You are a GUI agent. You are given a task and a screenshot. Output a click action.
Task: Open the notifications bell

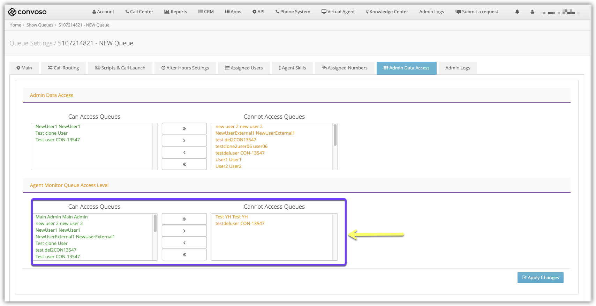point(517,12)
